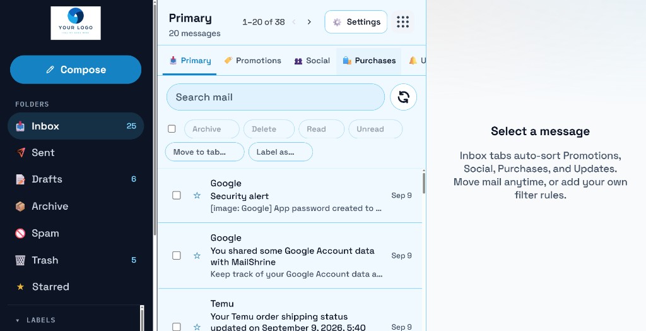This screenshot has width=646, height=331.
Task: Open the Archive folder
Action: (x=76, y=207)
